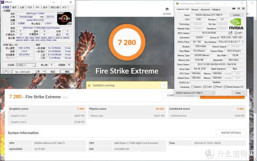This screenshot has width=257, height=161.
Task: Click the Lookup button in GPU-Z
Action: click(236, 15)
